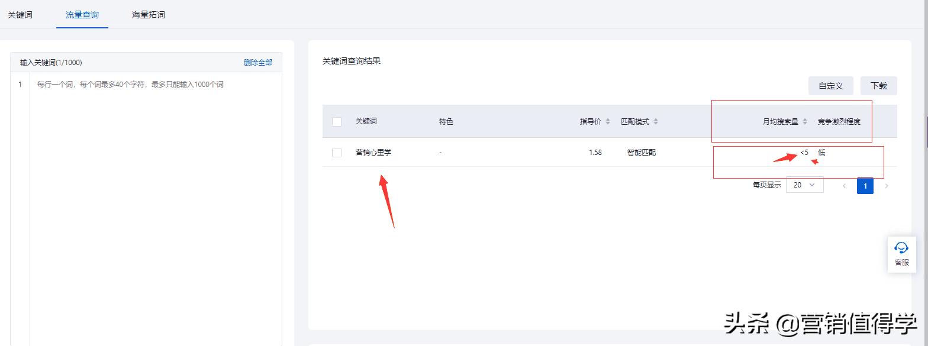
Task: Click the 下载 button
Action: (x=879, y=86)
